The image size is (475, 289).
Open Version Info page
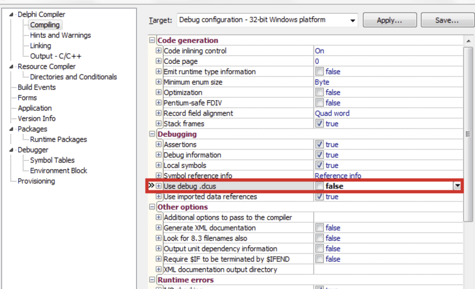pos(36,118)
